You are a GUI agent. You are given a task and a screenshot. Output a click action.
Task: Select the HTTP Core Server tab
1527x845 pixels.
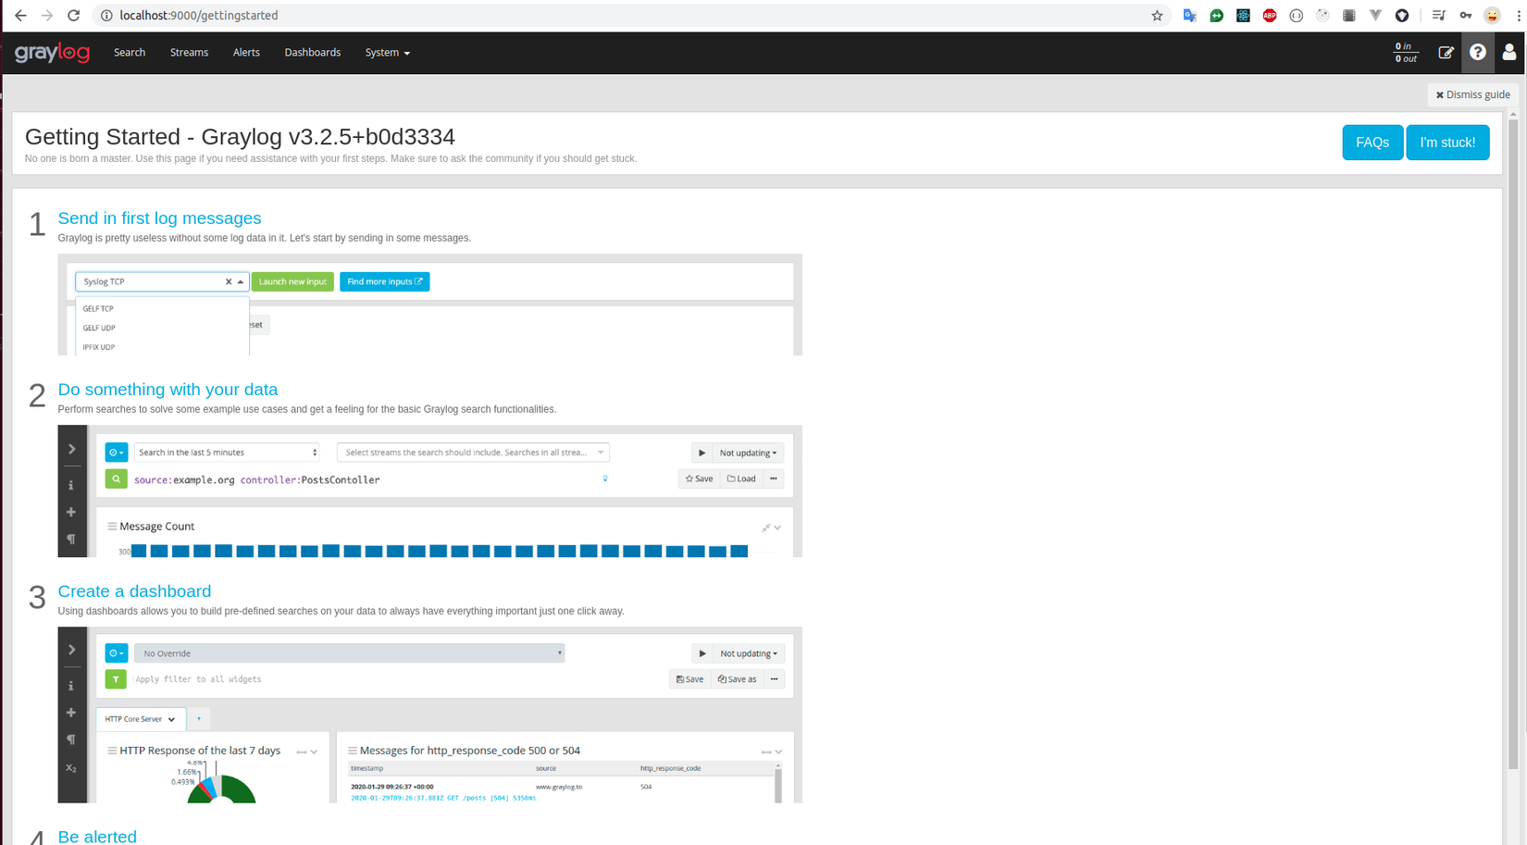pyautogui.click(x=141, y=719)
